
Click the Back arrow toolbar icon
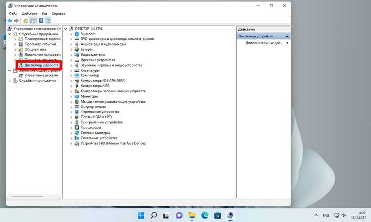coord(10,21)
